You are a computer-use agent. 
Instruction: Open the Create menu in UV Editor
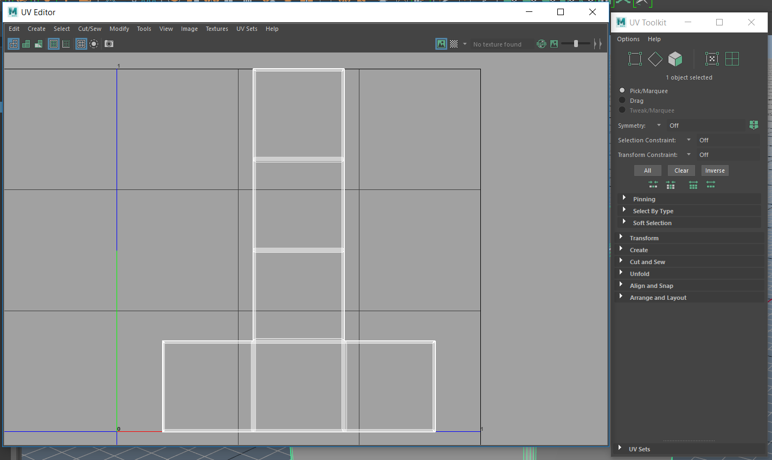point(37,29)
